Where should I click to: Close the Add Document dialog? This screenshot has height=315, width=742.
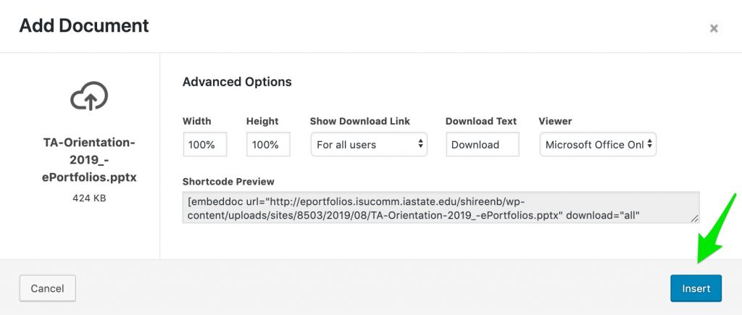pyautogui.click(x=714, y=28)
